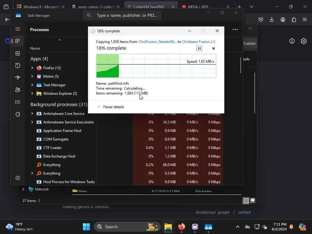Expand Antimalware Service Executable entry
This screenshot has width=312, height=234.
(x=32, y=122)
